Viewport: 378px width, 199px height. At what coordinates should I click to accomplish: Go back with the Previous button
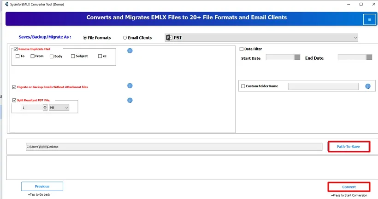pyautogui.click(x=42, y=186)
